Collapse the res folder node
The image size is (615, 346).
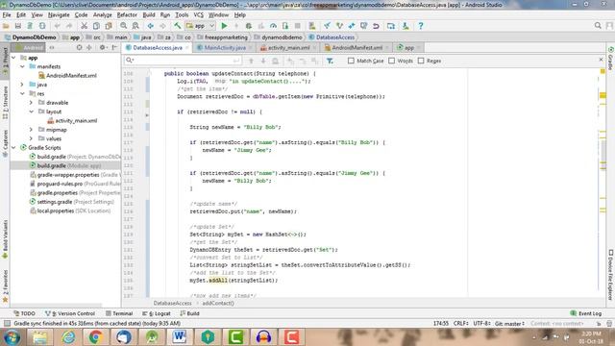tap(22, 93)
